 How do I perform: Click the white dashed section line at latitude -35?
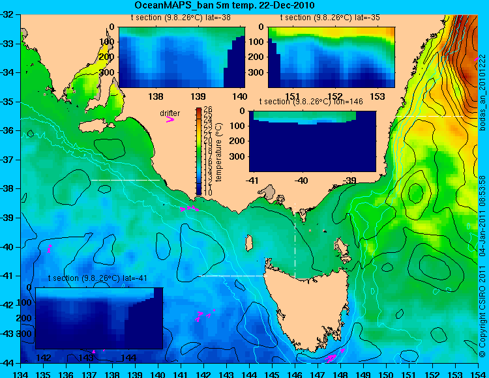(430, 116)
